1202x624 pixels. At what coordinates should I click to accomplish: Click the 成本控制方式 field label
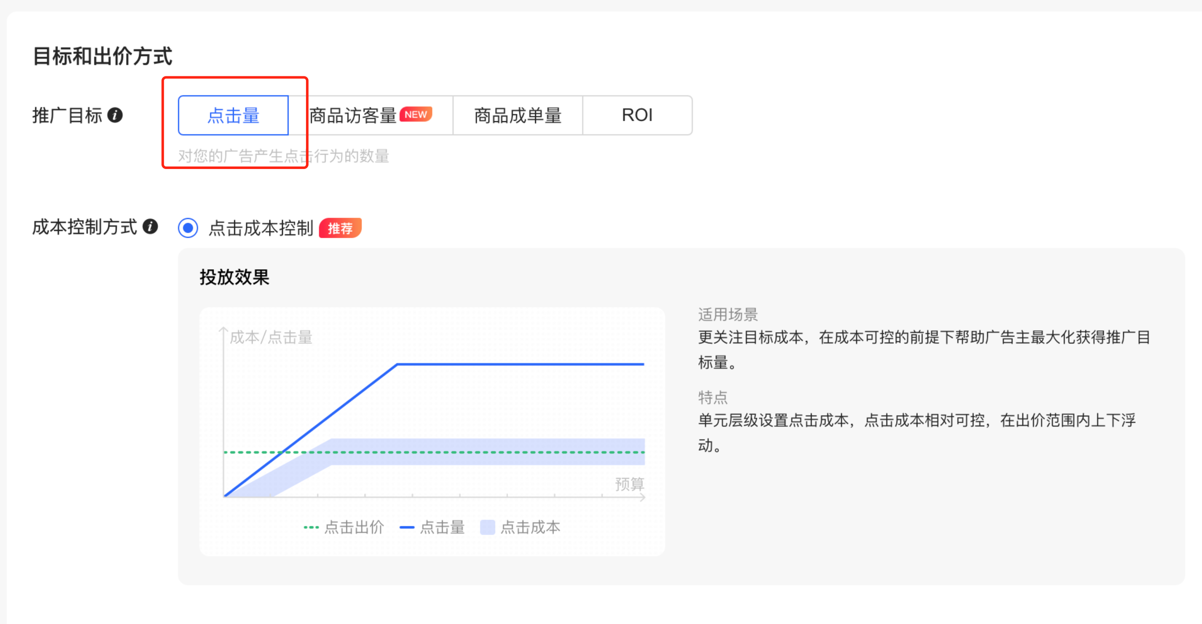[x=85, y=227]
